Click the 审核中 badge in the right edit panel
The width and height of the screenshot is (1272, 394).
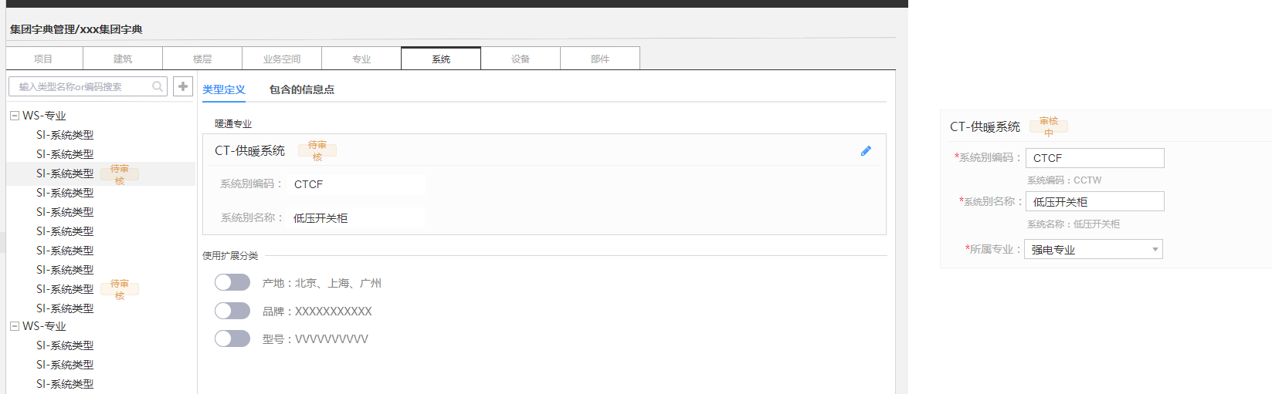click(x=1049, y=126)
